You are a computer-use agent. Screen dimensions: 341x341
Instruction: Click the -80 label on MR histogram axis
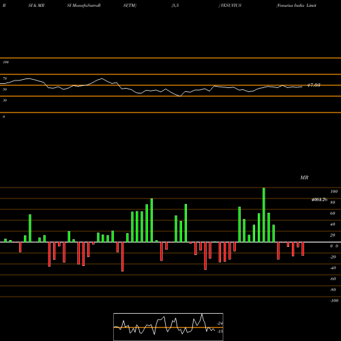[x=333, y=290]
